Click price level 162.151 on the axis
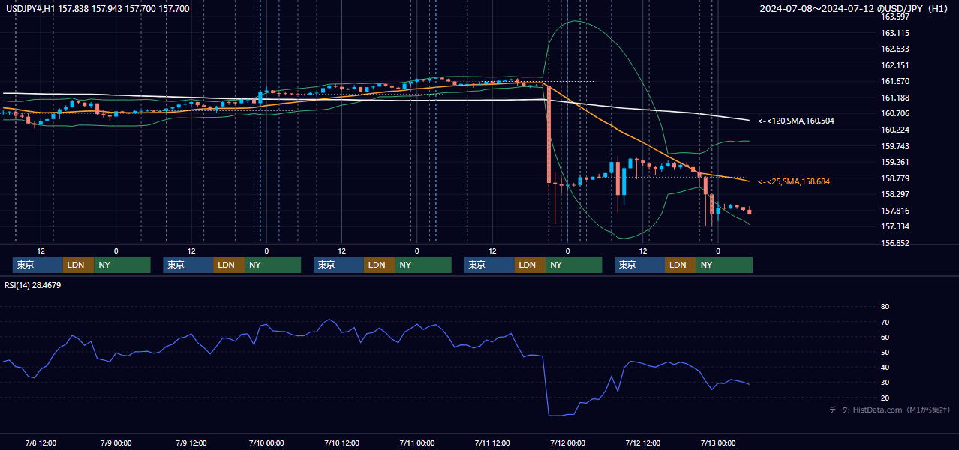Viewport: 959px width, 450px height. (895, 65)
